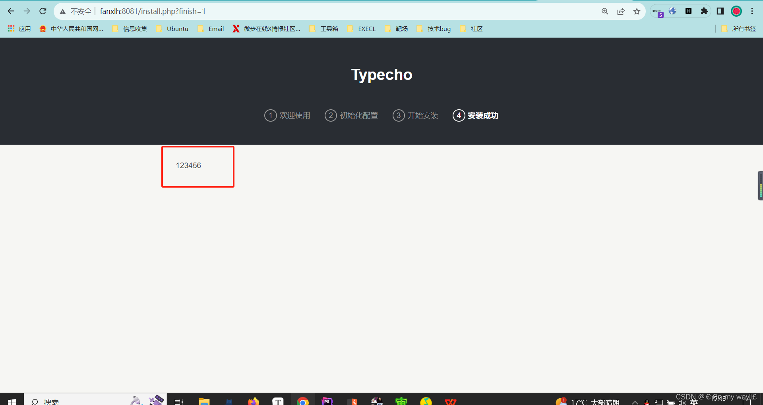Screen dimensions: 763x405
Task: Open the 17°C weather widget
Action: (x=587, y=401)
